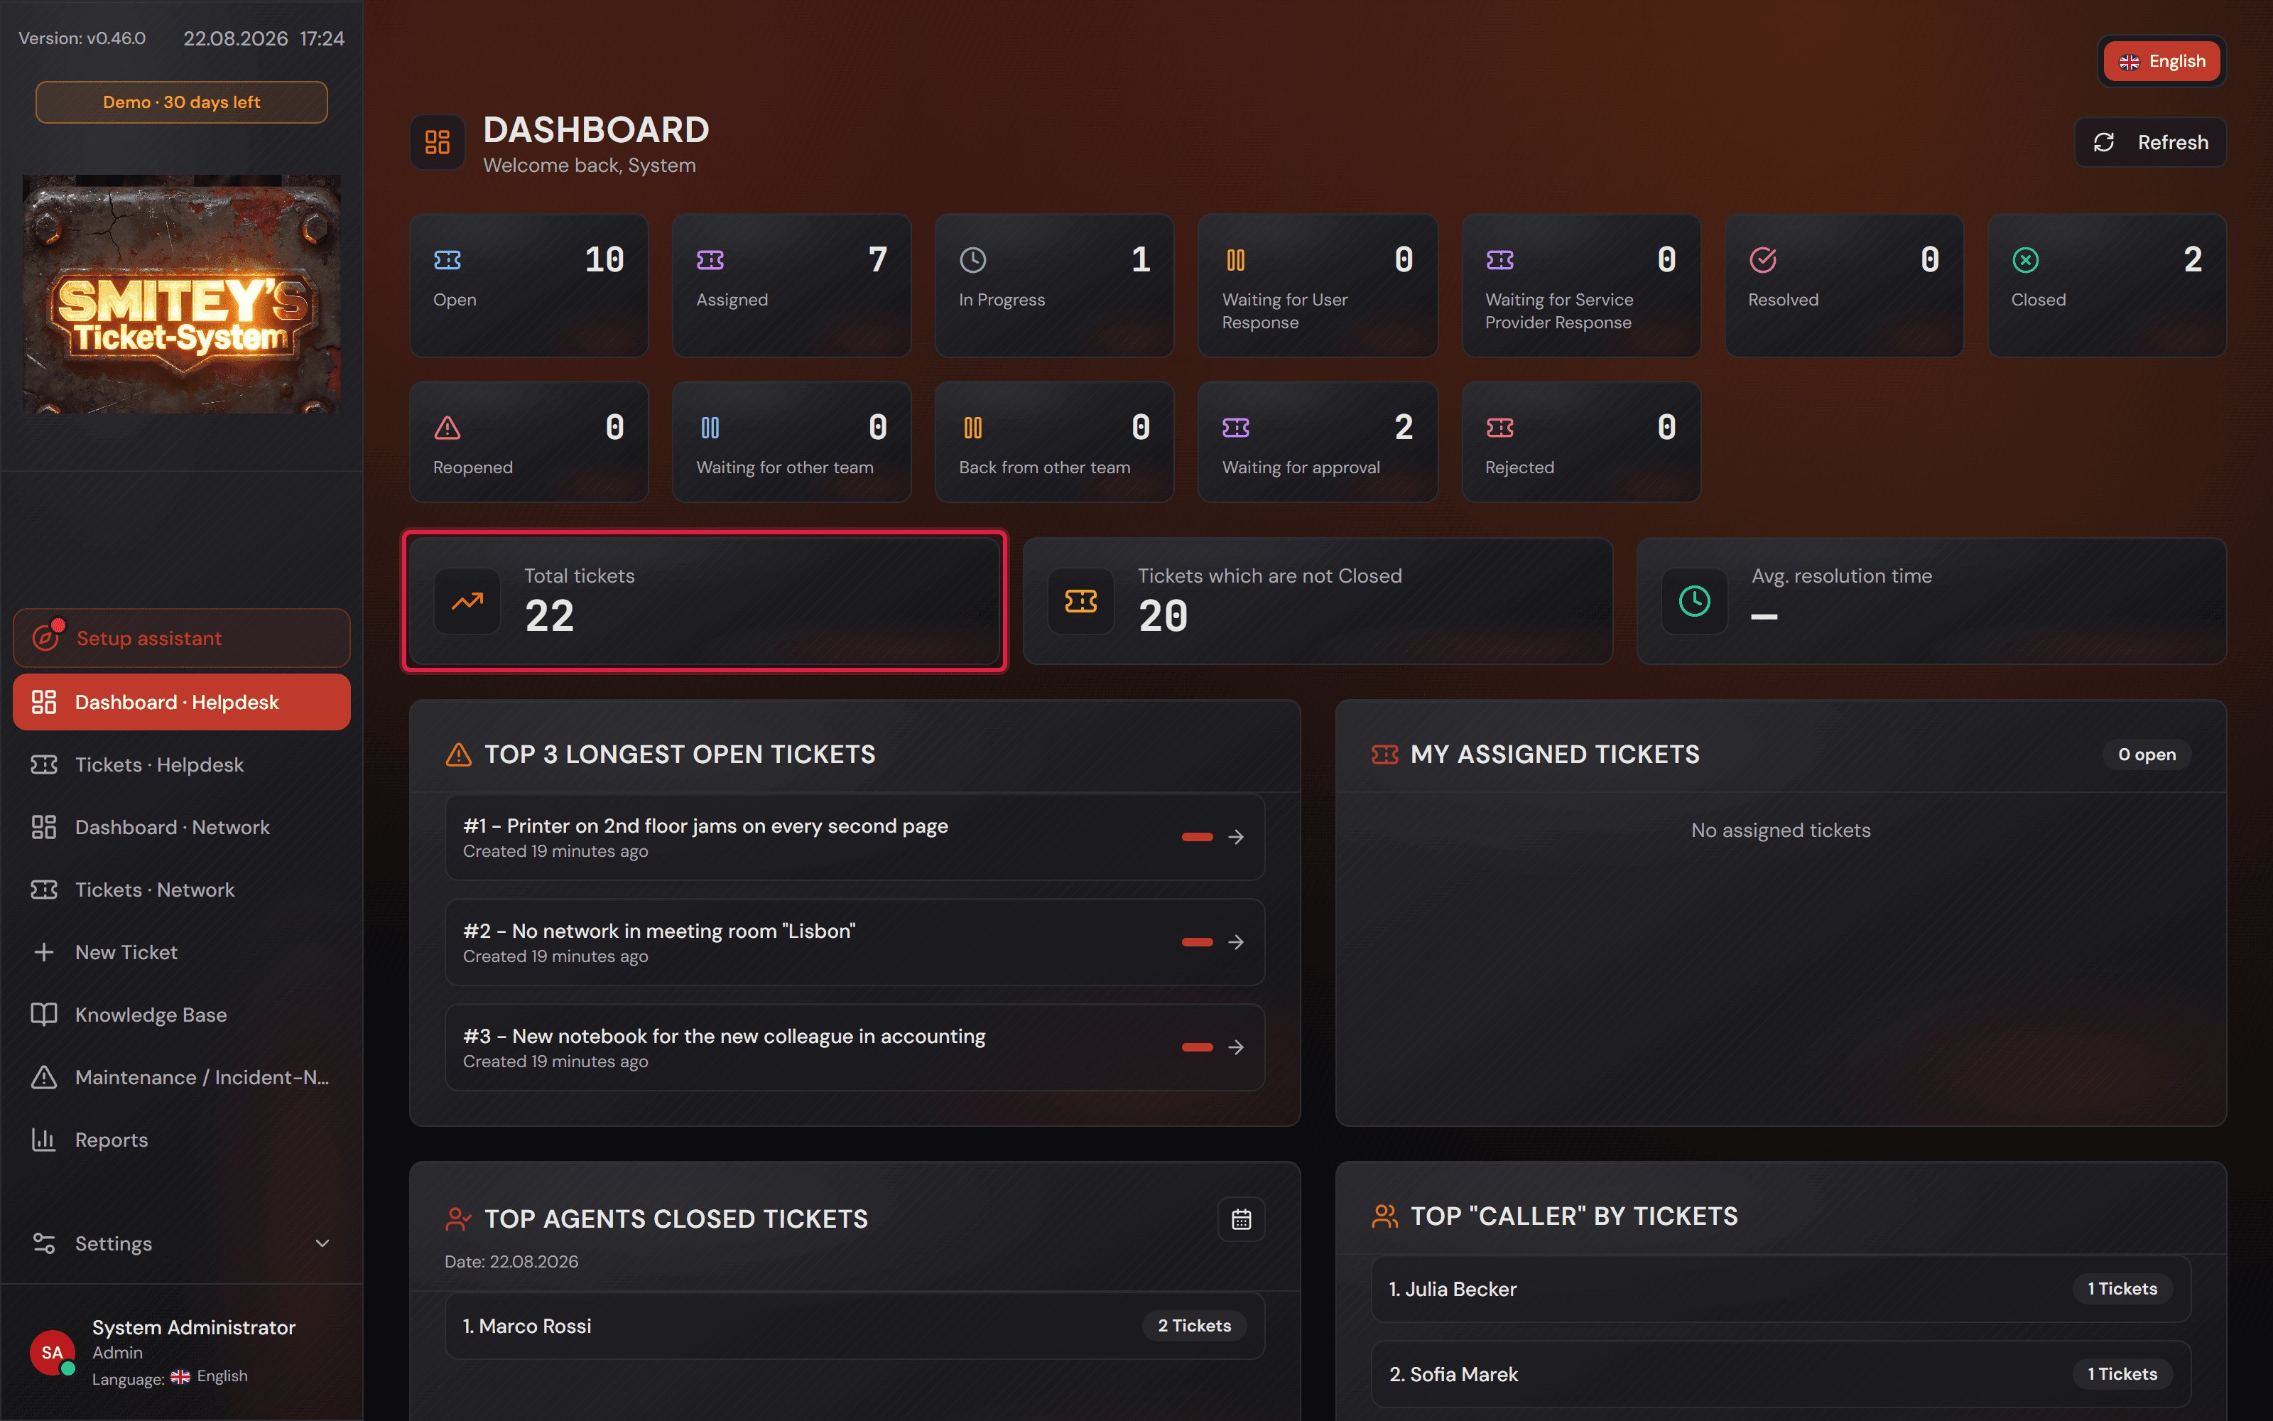The image size is (2273, 1421).
Task: Select Sofia Marek caller row
Action: point(1781,1374)
